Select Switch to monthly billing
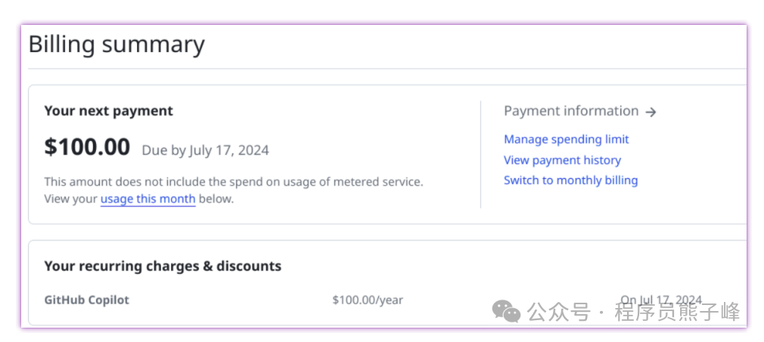 570,180
